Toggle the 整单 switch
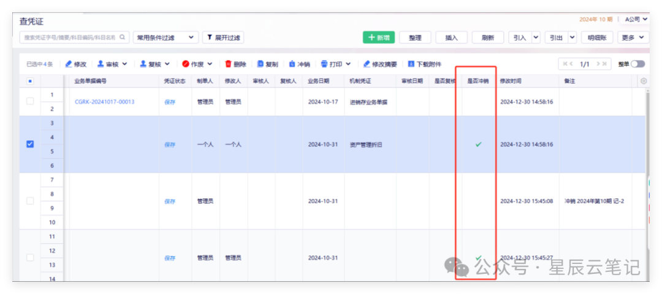Screen dimensions: 662x294 [x=637, y=64]
